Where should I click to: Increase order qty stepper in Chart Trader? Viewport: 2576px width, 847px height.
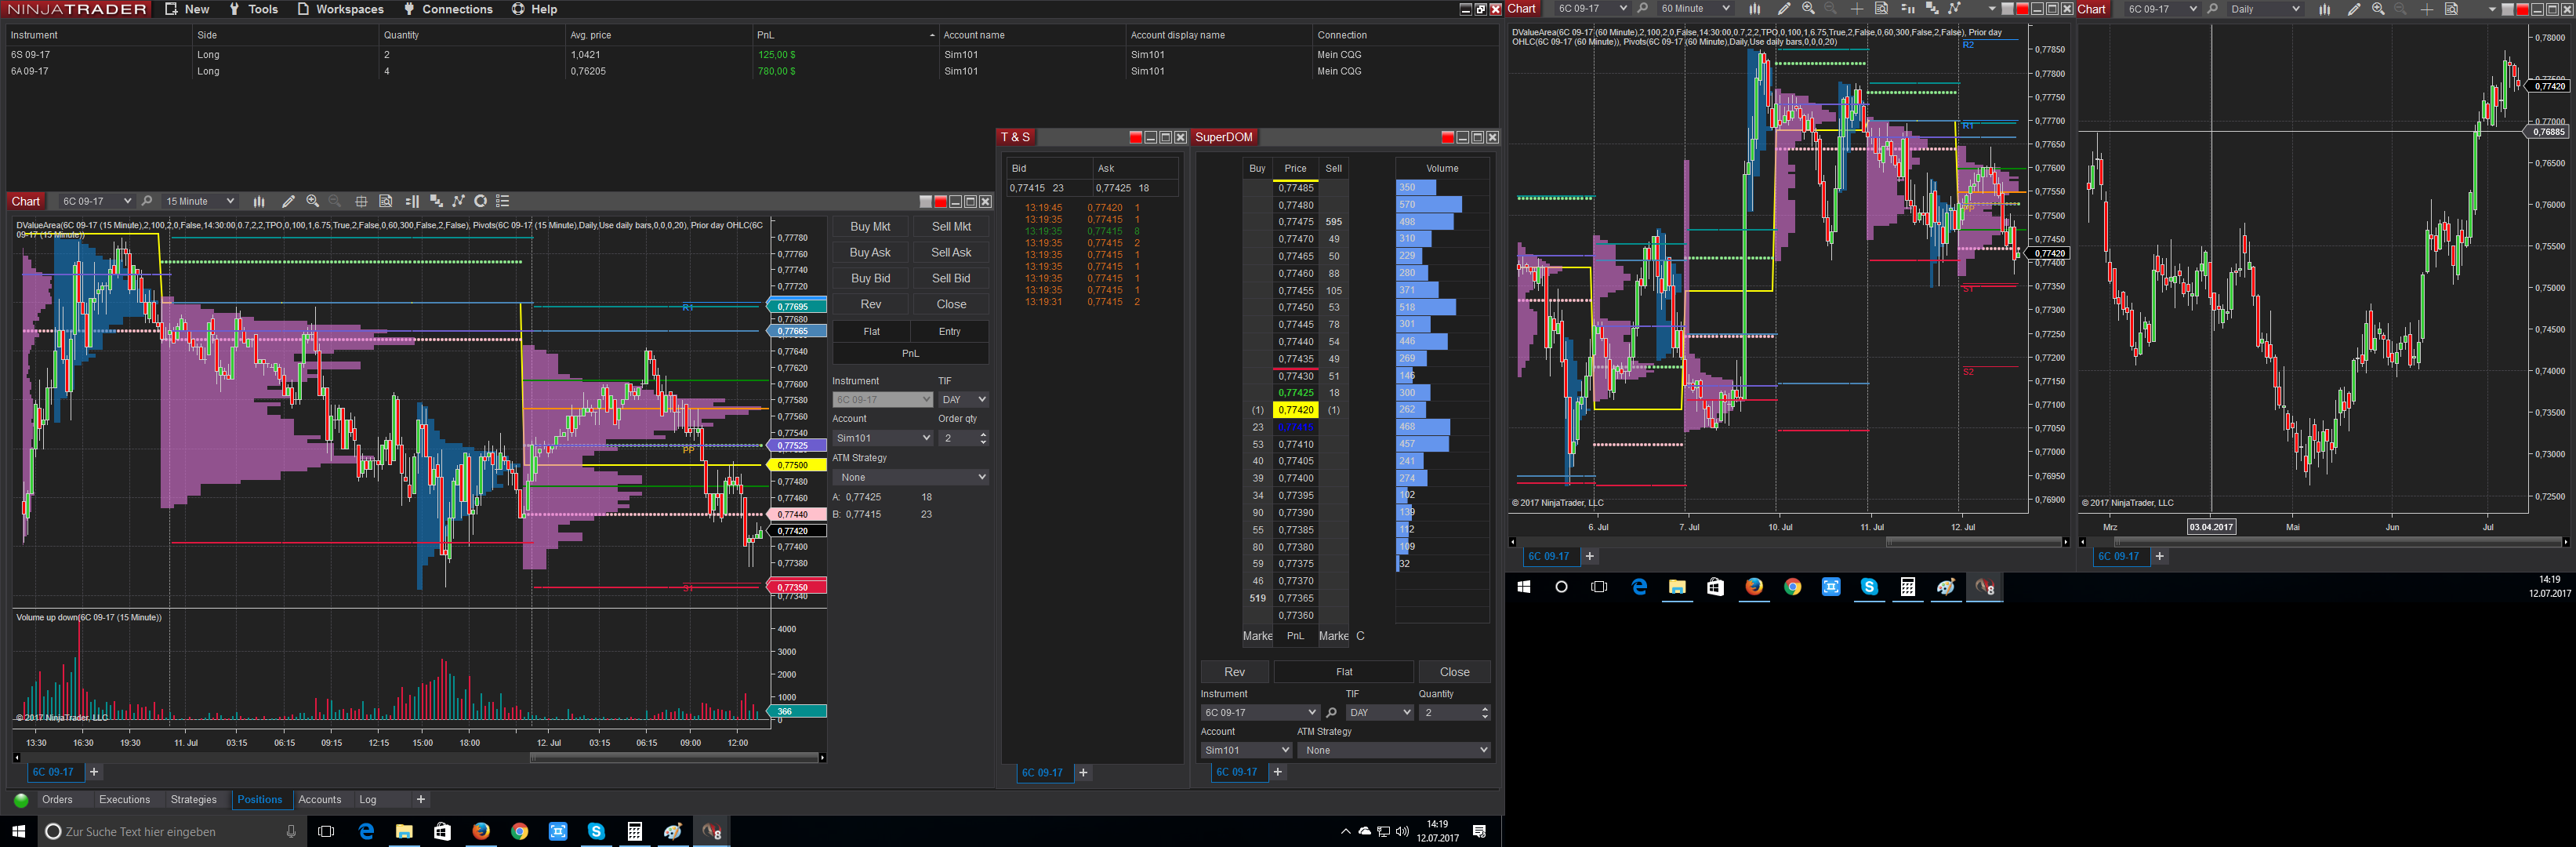coord(984,435)
